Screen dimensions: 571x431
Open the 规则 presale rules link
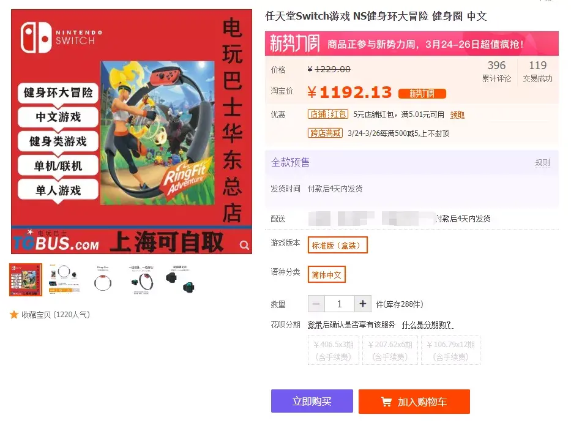[x=542, y=162]
